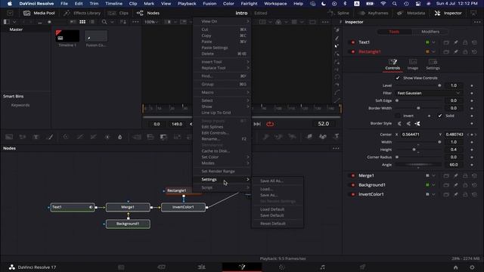Open viewer zoom 100% dropdown
Viewport: 484px width, 272px height.
(151, 22)
